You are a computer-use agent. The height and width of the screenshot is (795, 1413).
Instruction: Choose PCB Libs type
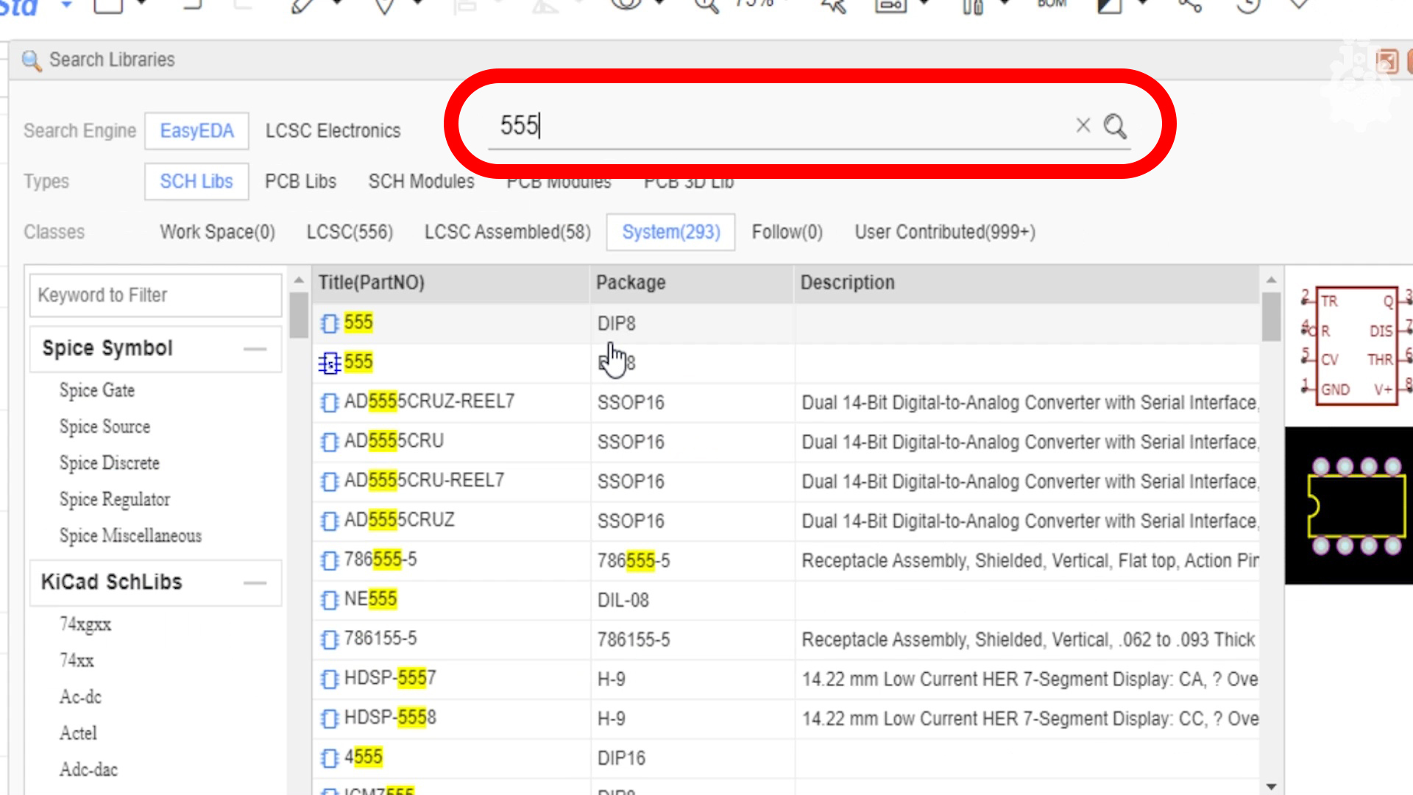pyautogui.click(x=300, y=181)
